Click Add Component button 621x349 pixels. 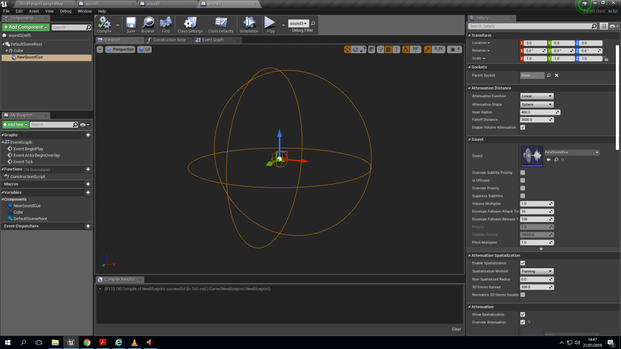(26, 28)
